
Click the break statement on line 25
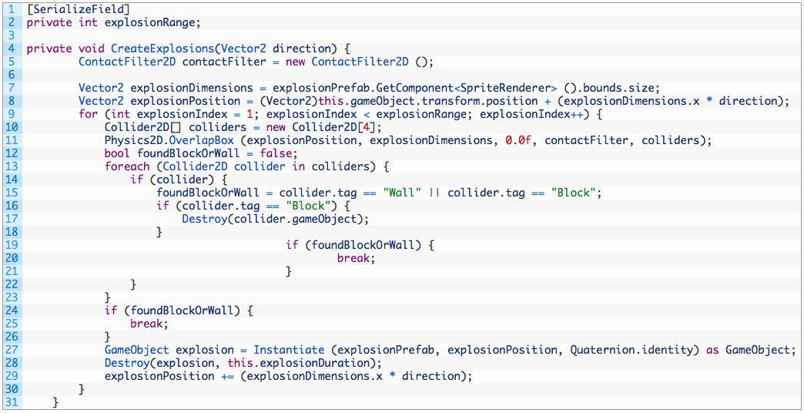148,324
